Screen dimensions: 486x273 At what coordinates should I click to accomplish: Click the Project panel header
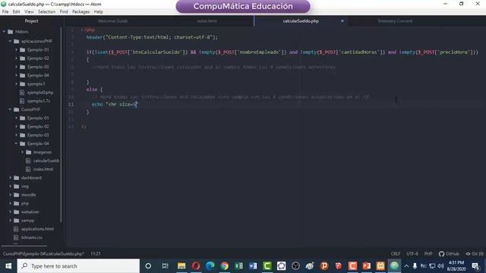tap(31, 21)
